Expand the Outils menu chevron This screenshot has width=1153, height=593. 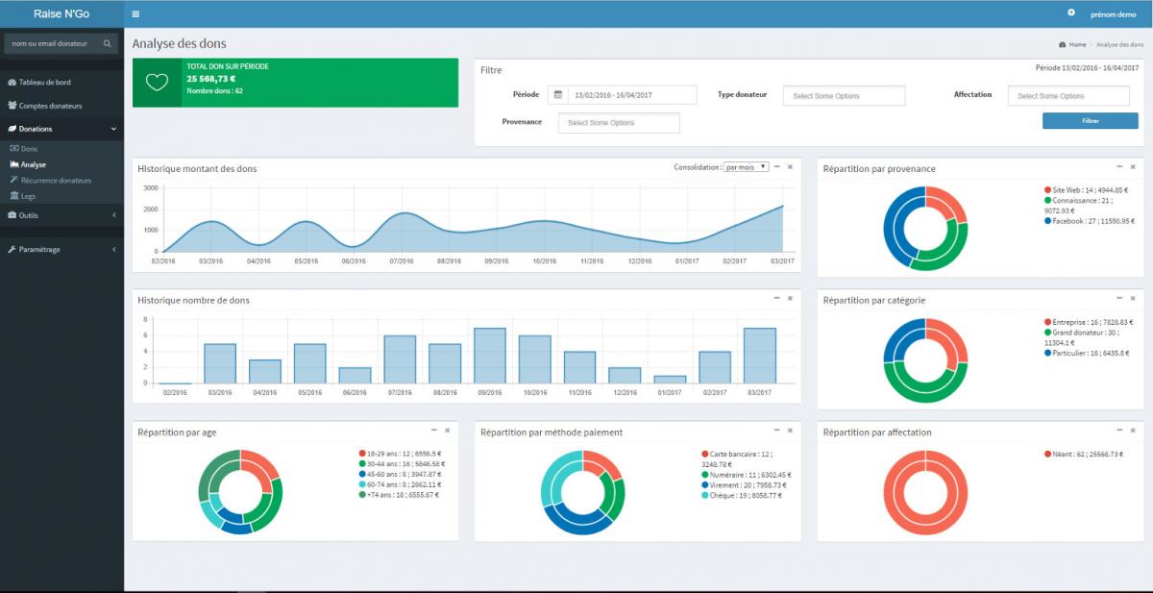[113, 215]
